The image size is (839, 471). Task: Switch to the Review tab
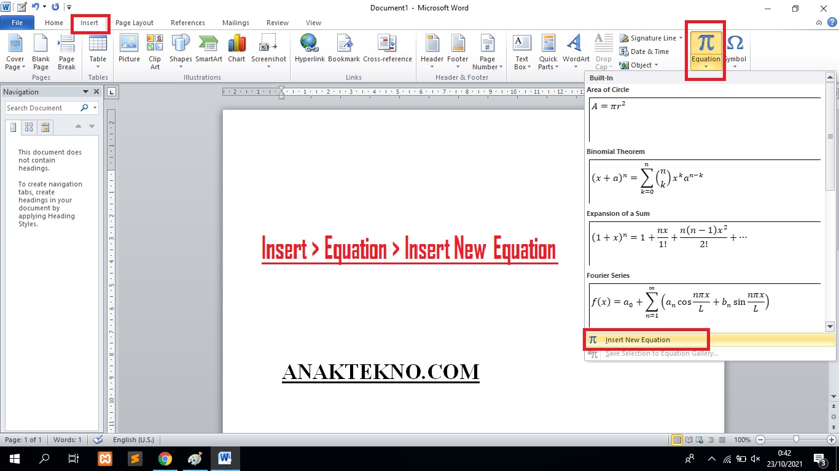278,23
